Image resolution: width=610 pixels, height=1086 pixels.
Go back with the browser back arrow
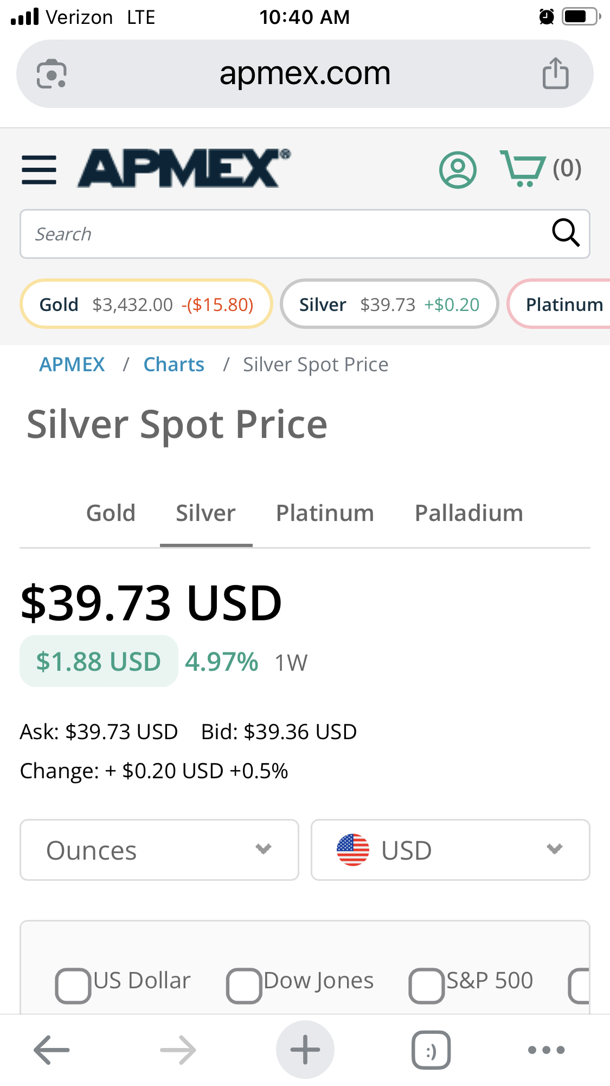52,1050
